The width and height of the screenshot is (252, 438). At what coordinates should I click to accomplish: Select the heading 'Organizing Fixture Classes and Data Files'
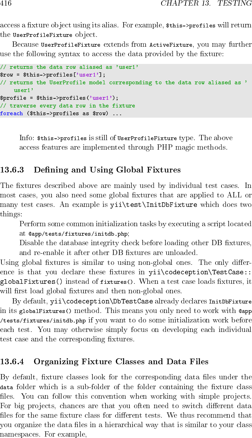click(121, 362)
